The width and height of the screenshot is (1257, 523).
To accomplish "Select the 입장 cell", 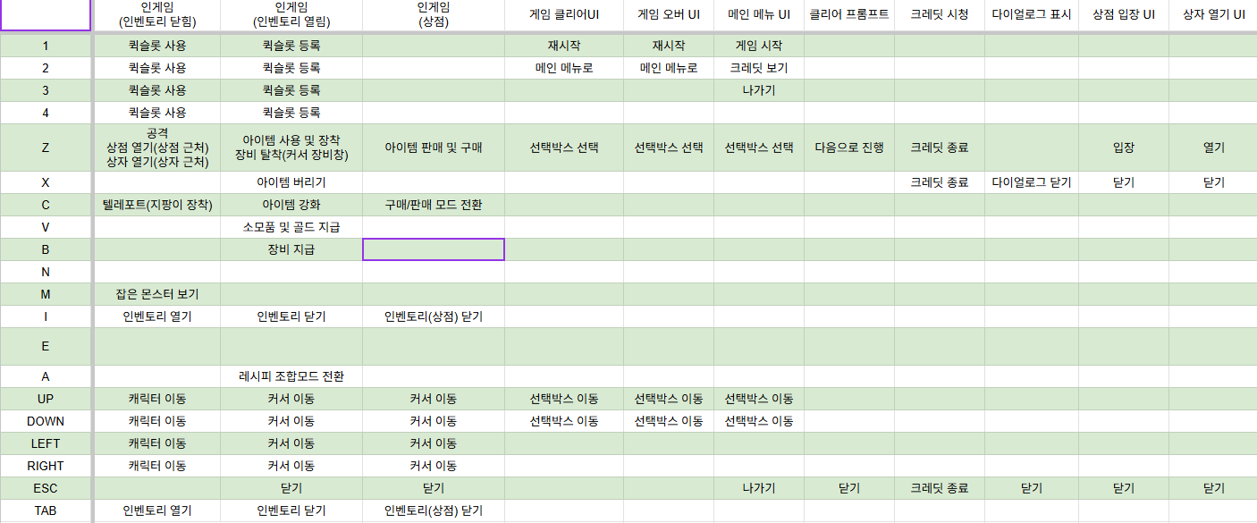I will (1124, 148).
